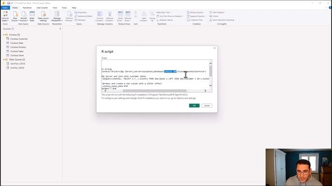
Task: Select the Contoso Customer query
Action: point(17,39)
